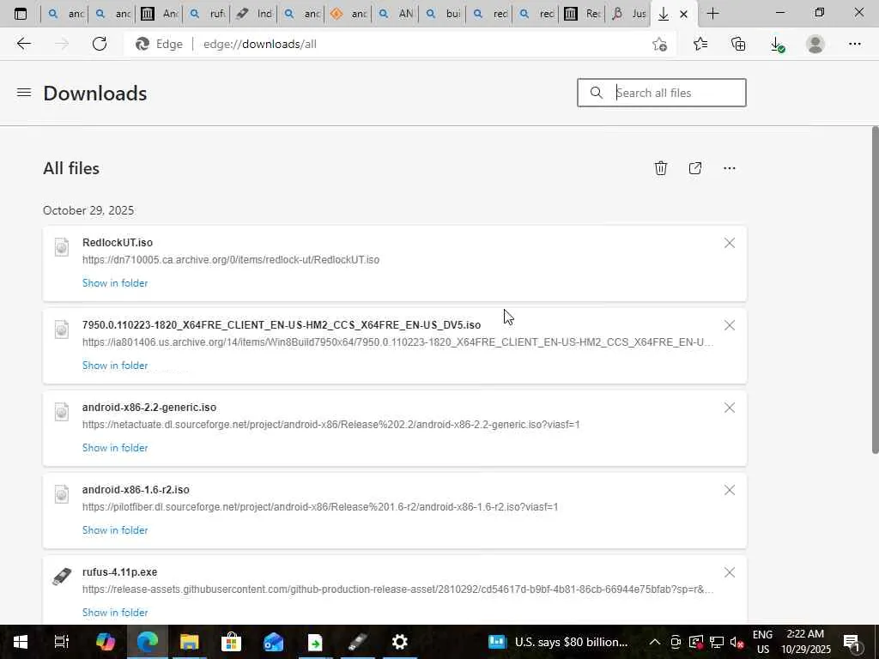Viewport: 879px width, 659px height.
Task: Expand the system tray hidden icons chevron
Action: 654,642
